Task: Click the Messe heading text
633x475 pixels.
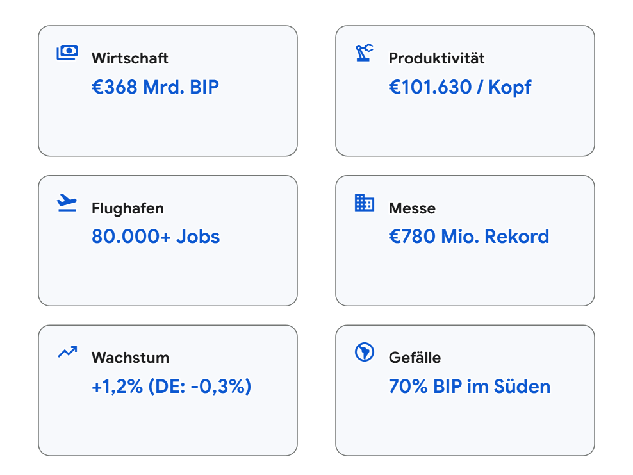Action: [412, 208]
